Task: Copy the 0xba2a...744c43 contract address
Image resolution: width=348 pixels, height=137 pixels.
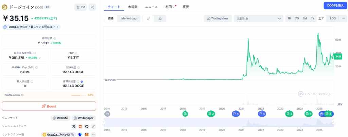Action: (x=73, y=135)
